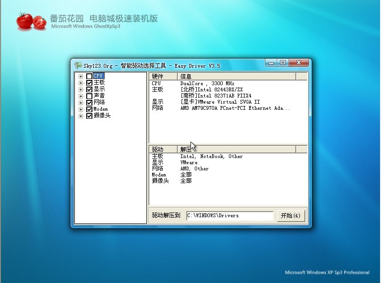The width and height of the screenshot is (381, 283).
Task: Click the 信息 column header
Action: click(x=236, y=77)
